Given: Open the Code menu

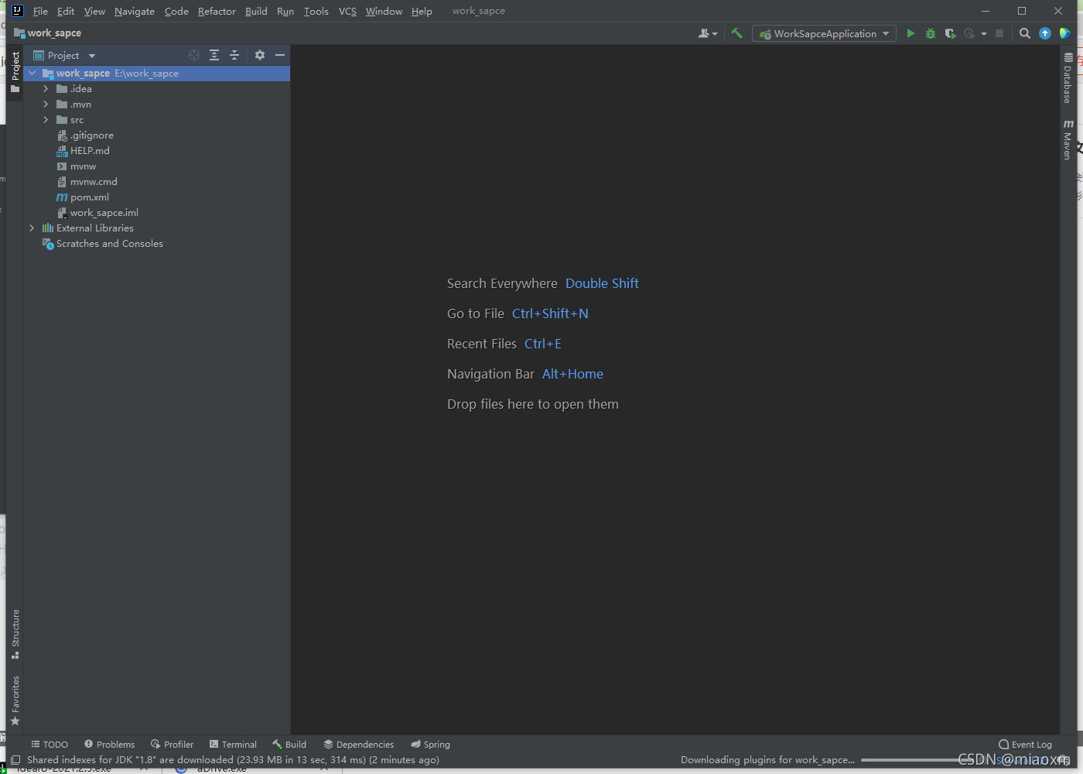Looking at the screenshot, I should click(176, 11).
